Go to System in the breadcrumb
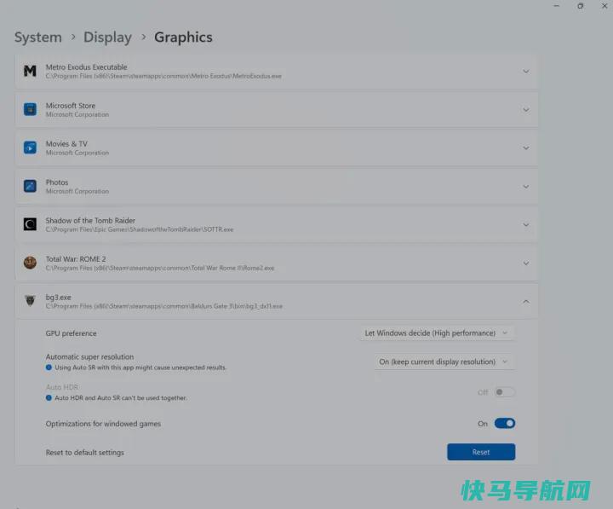The height and width of the screenshot is (509, 613). pyautogui.click(x=38, y=38)
